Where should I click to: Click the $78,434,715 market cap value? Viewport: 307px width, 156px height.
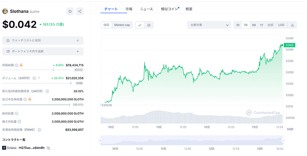coord(74,65)
